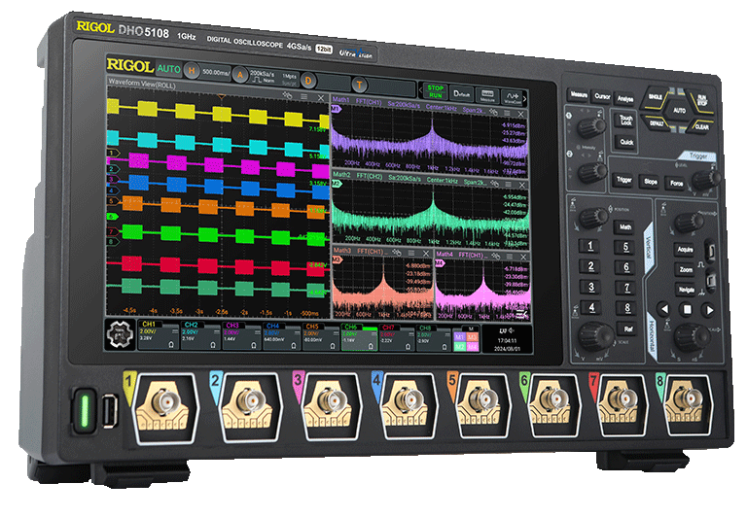Push the AUTO hexagonal button

click(x=679, y=111)
